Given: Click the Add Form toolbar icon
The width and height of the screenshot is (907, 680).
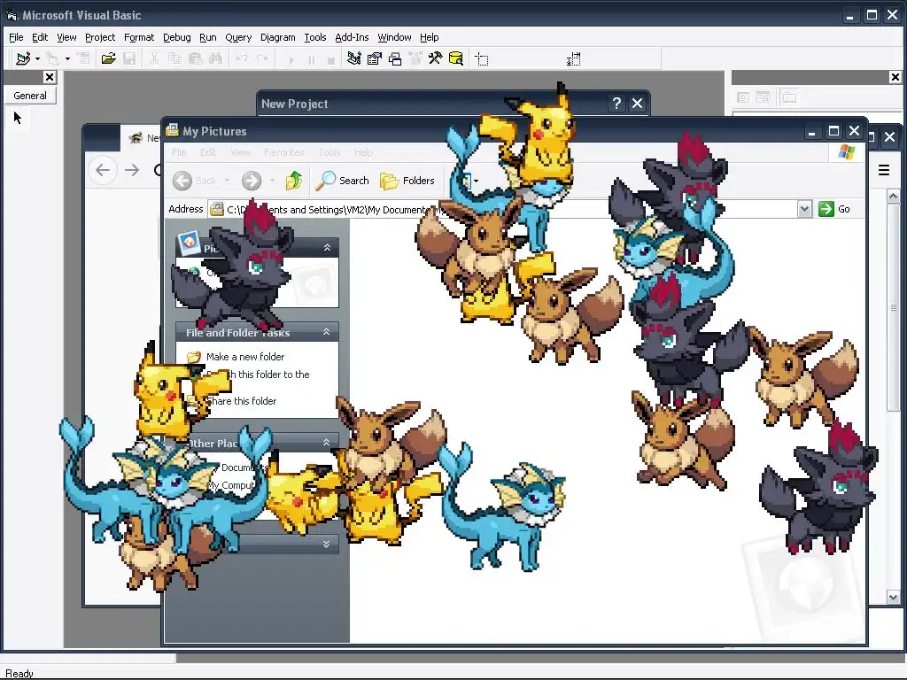Looking at the screenshot, I should (52, 58).
